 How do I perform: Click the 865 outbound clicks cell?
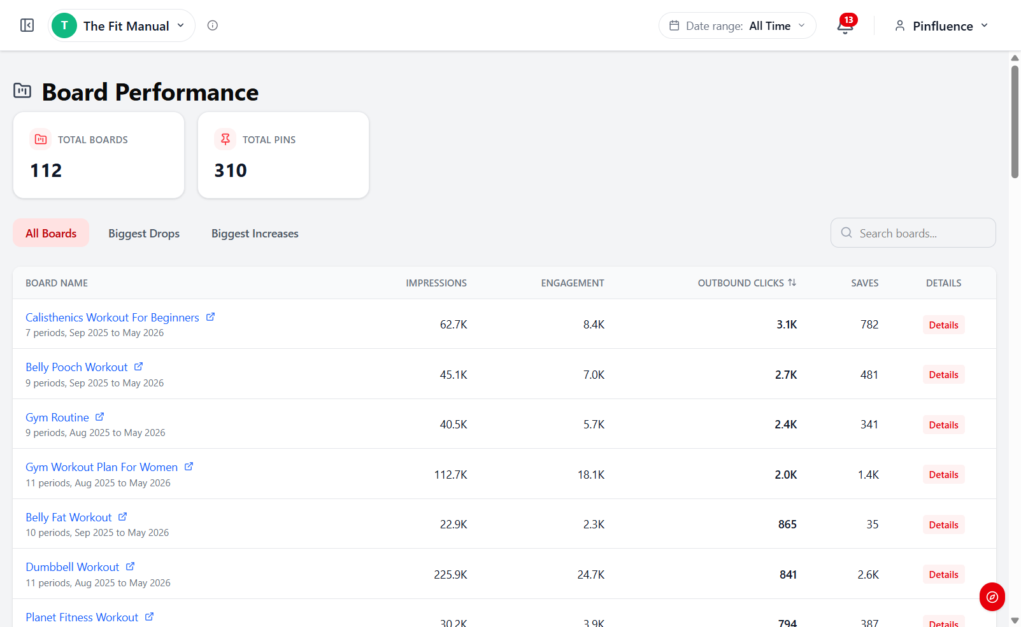click(787, 525)
